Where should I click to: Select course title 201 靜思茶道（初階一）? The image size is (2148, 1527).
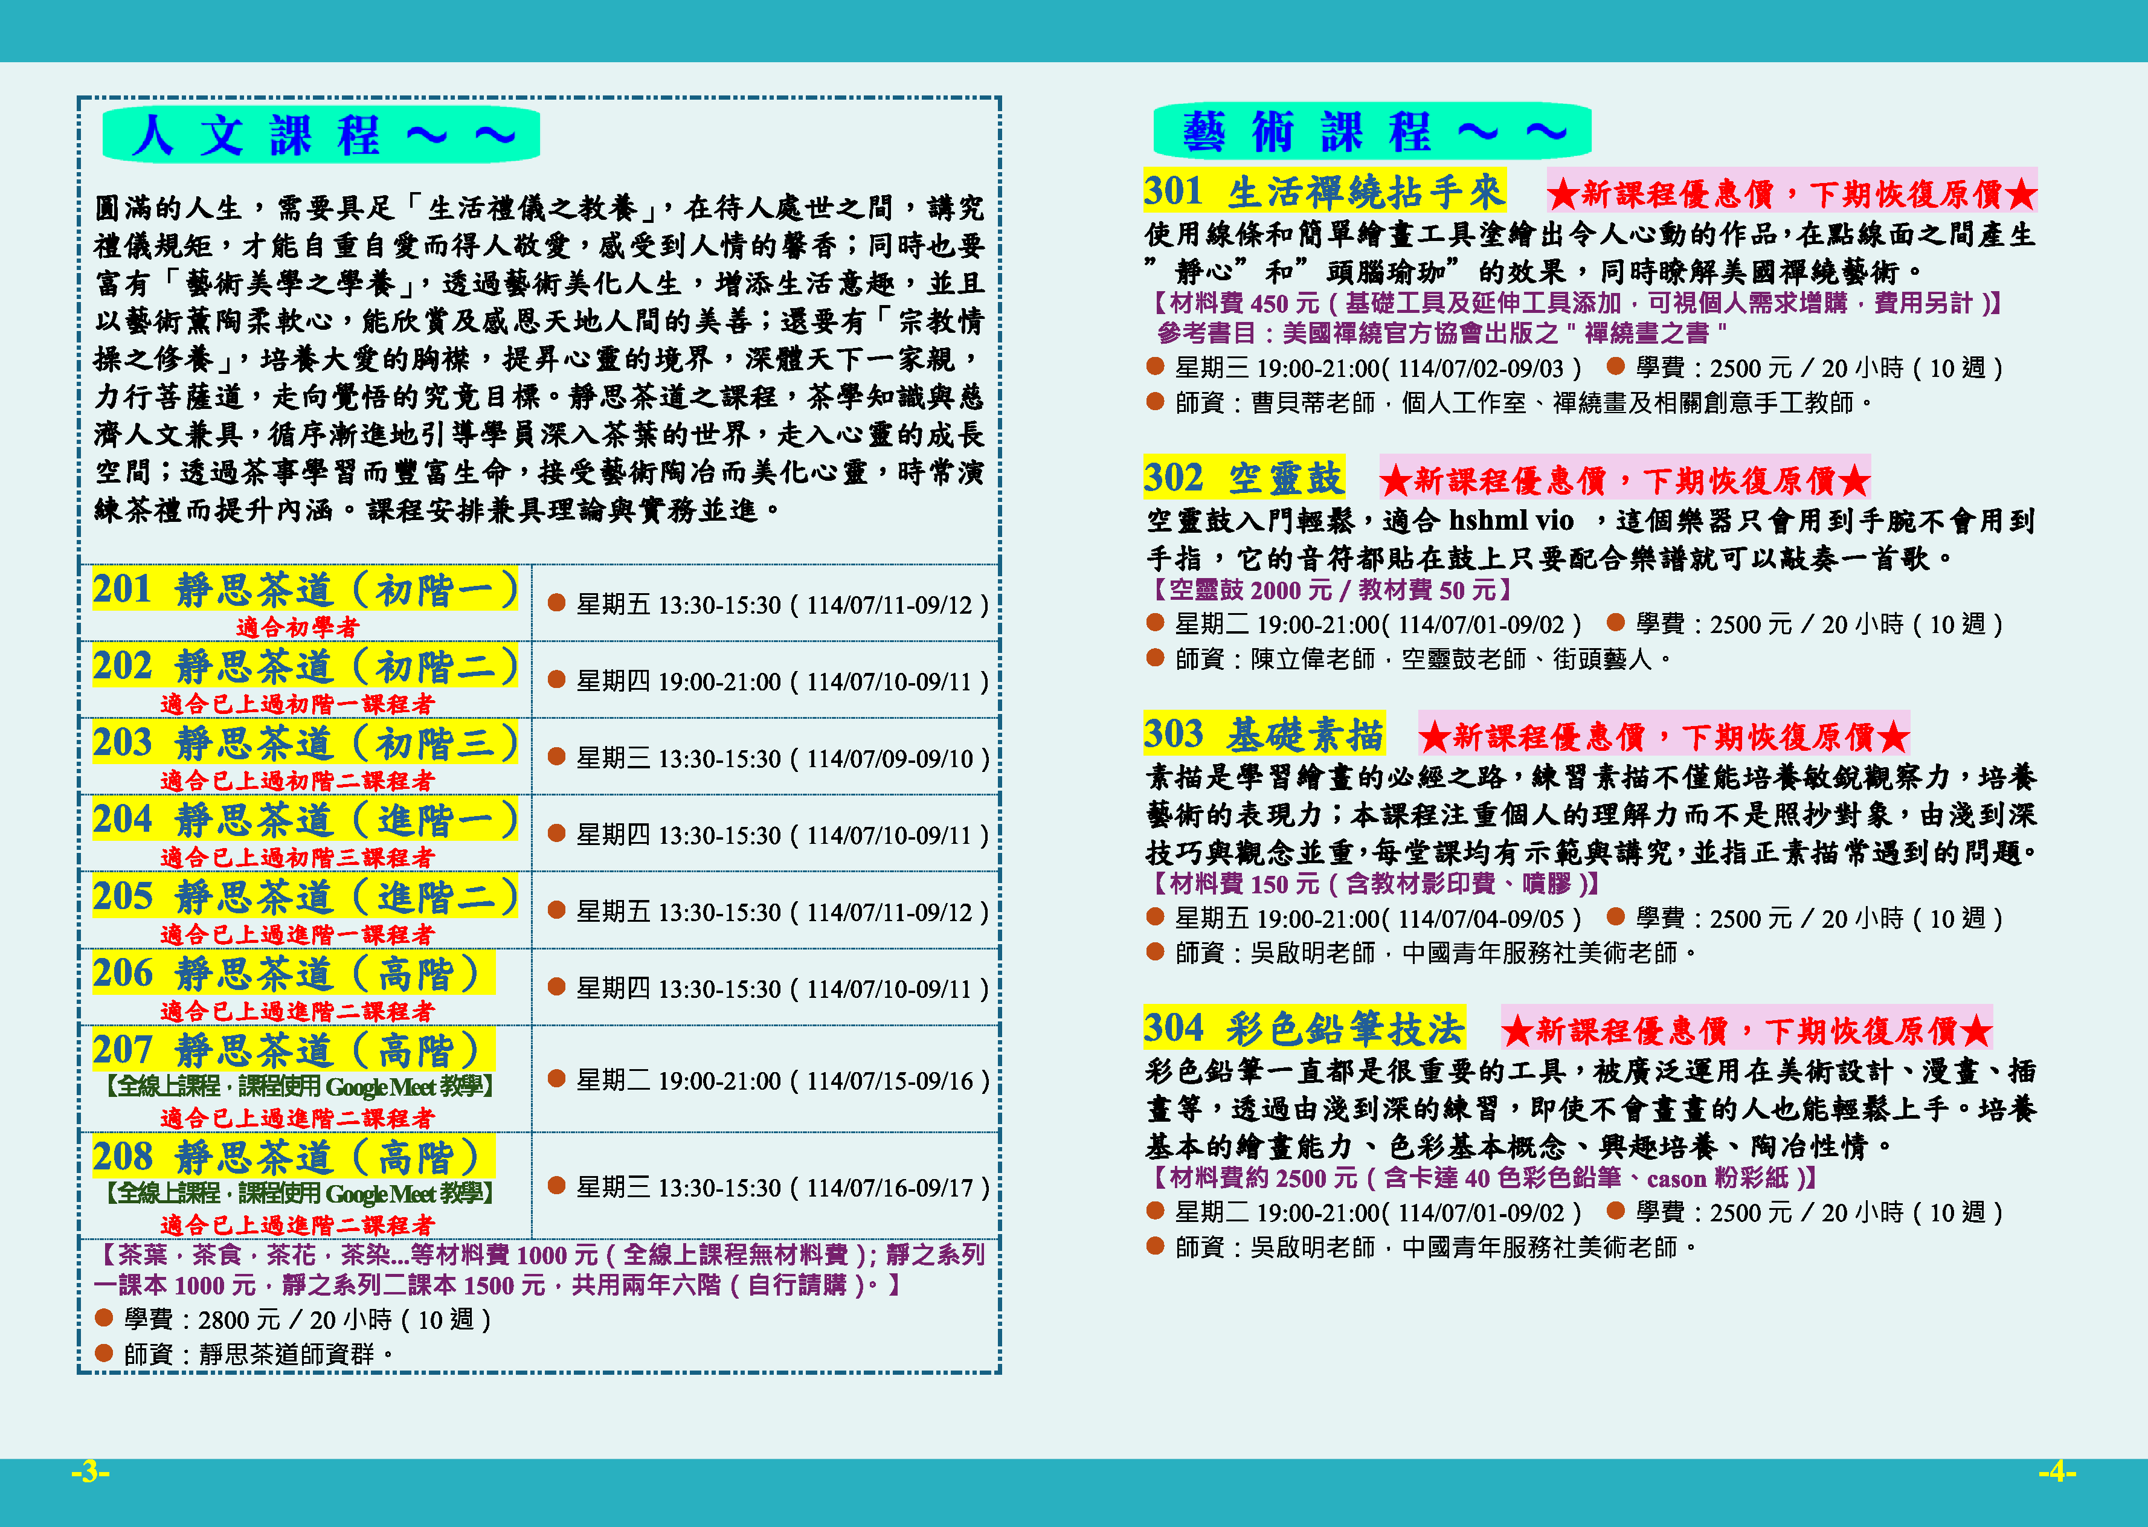pos(304,590)
